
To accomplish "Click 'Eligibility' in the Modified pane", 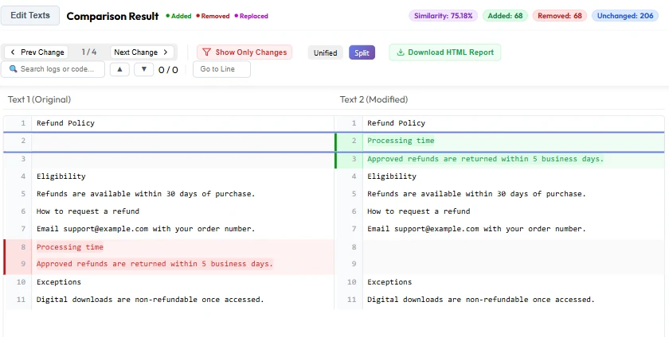I will [x=392, y=176].
